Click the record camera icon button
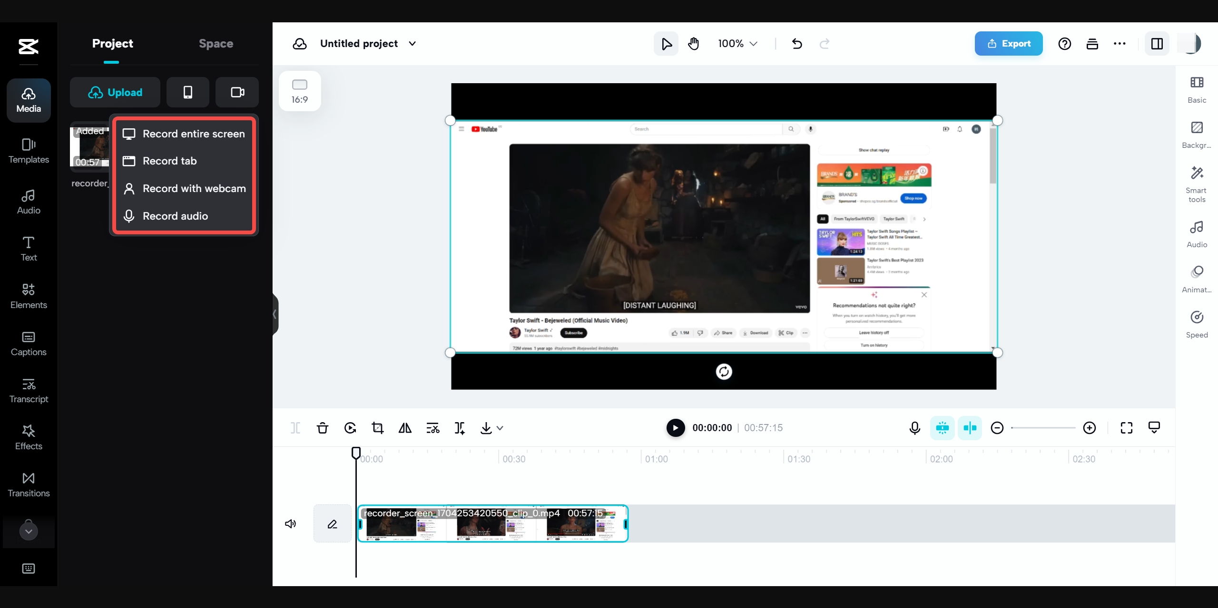The height and width of the screenshot is (608, 1218). [237, 92]
